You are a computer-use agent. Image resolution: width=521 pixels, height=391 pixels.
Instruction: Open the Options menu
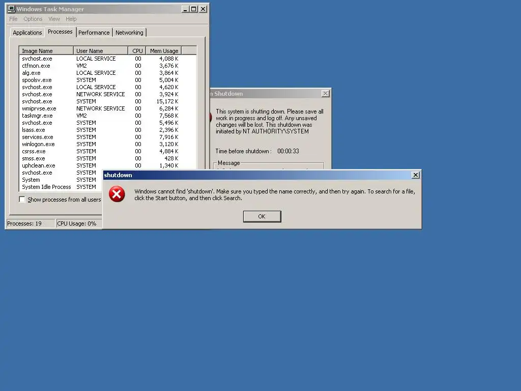coord(33,19)
